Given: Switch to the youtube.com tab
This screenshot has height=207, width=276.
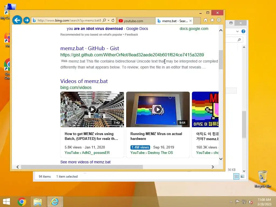Looking at the screenshot, I should coord(136,21).
